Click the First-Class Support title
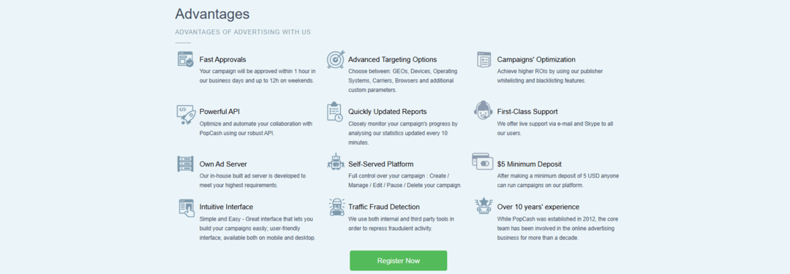The image size is (790, 274). coord(527,111)
